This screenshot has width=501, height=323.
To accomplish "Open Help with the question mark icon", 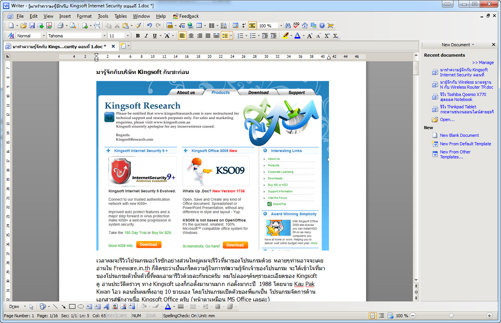I will point(322,26).
